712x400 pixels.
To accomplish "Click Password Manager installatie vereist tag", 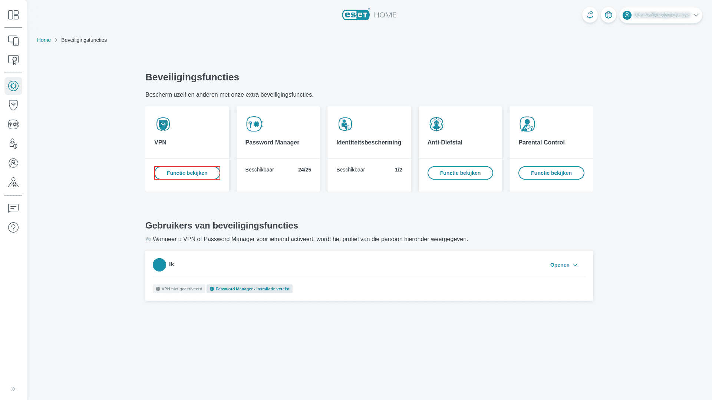I will (x=250, y=289).
